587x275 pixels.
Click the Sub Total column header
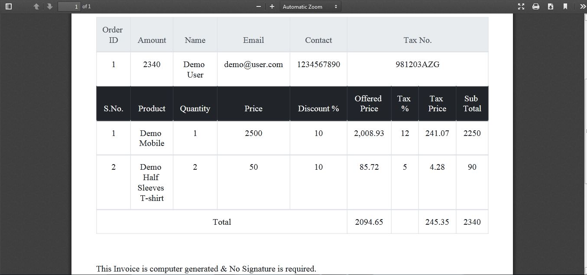(472, 104)
